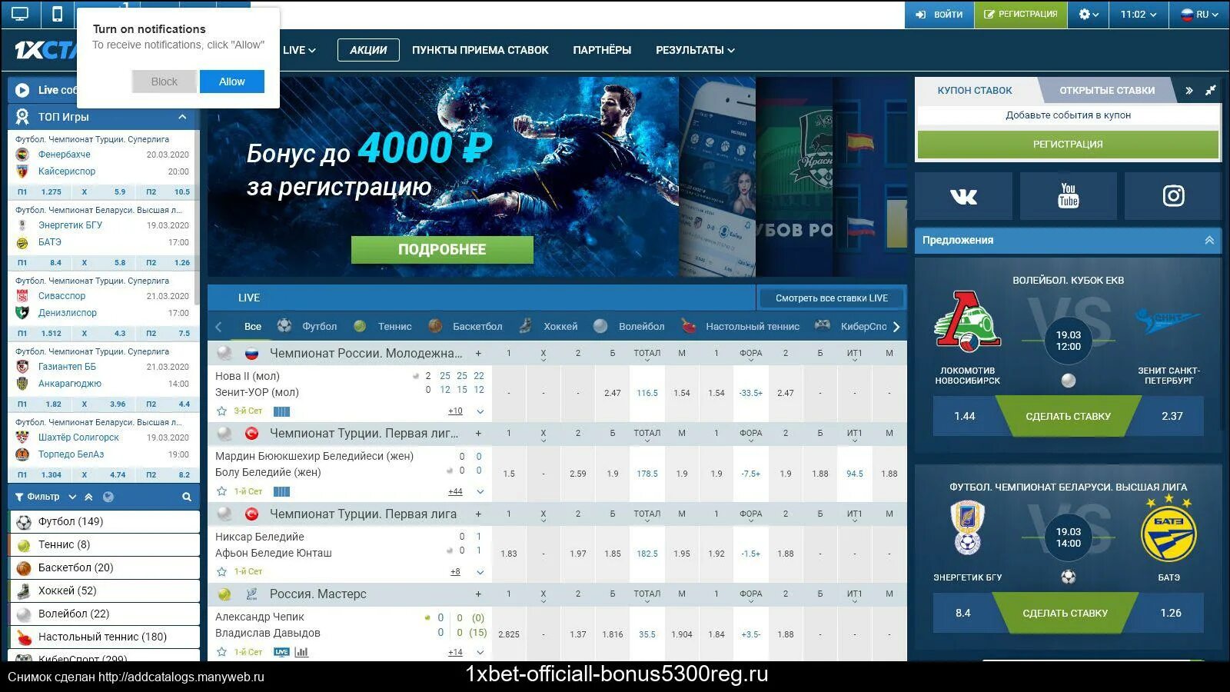The image size is (1230, 692).
Task: Open АКЦИИ menu item
Action: coord(368,50)
